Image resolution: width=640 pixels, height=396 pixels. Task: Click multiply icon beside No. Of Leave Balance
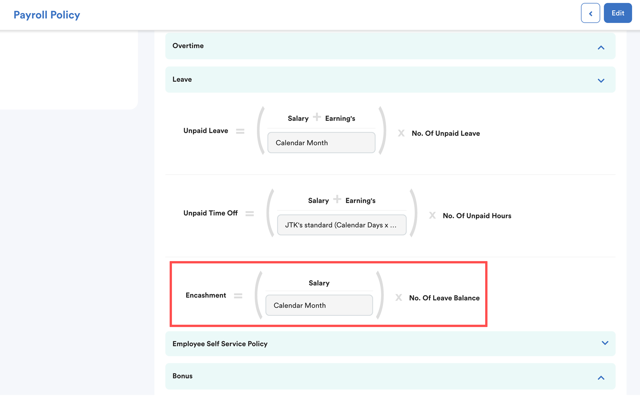point(399,298)
